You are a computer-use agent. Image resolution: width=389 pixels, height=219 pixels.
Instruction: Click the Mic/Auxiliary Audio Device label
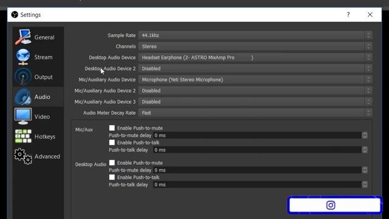click(x=107, y=80)
